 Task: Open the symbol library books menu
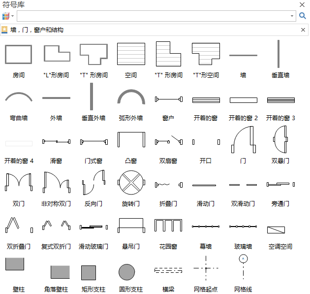(x=8, y=16)
